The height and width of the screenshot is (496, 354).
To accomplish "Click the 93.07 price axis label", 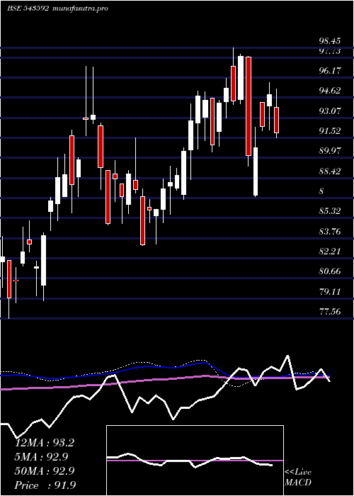I will pos(330,111).
